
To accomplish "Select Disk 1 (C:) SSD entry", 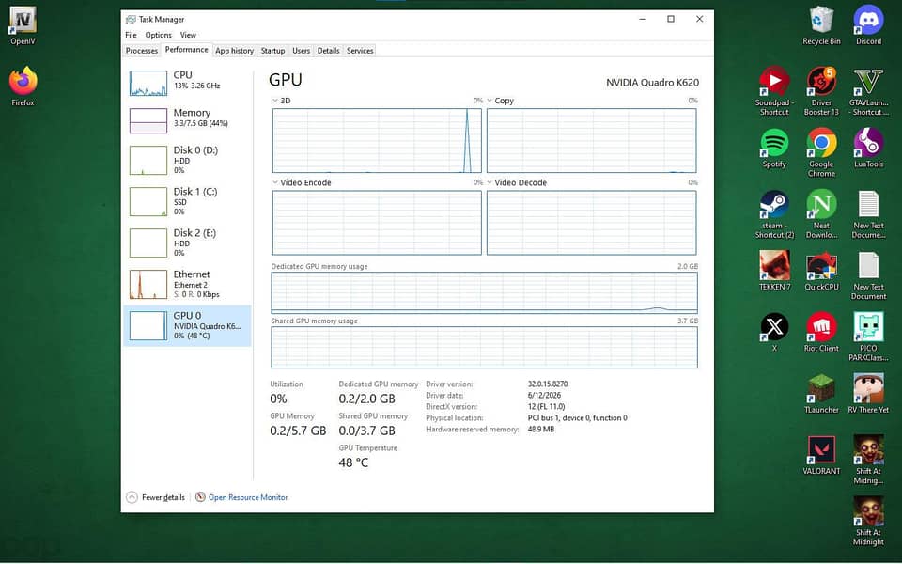I will coord(188,201).
